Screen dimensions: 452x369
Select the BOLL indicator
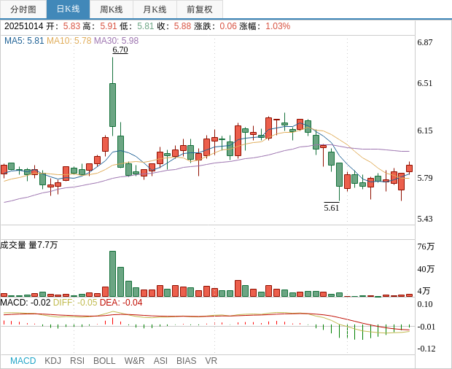104,361
